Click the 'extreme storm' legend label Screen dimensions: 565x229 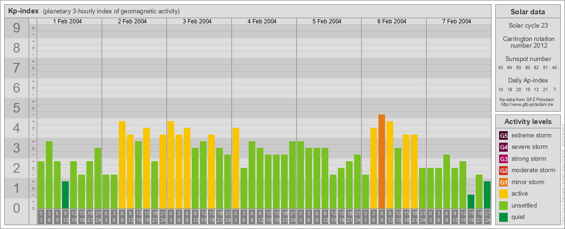(x=532, y=135)
